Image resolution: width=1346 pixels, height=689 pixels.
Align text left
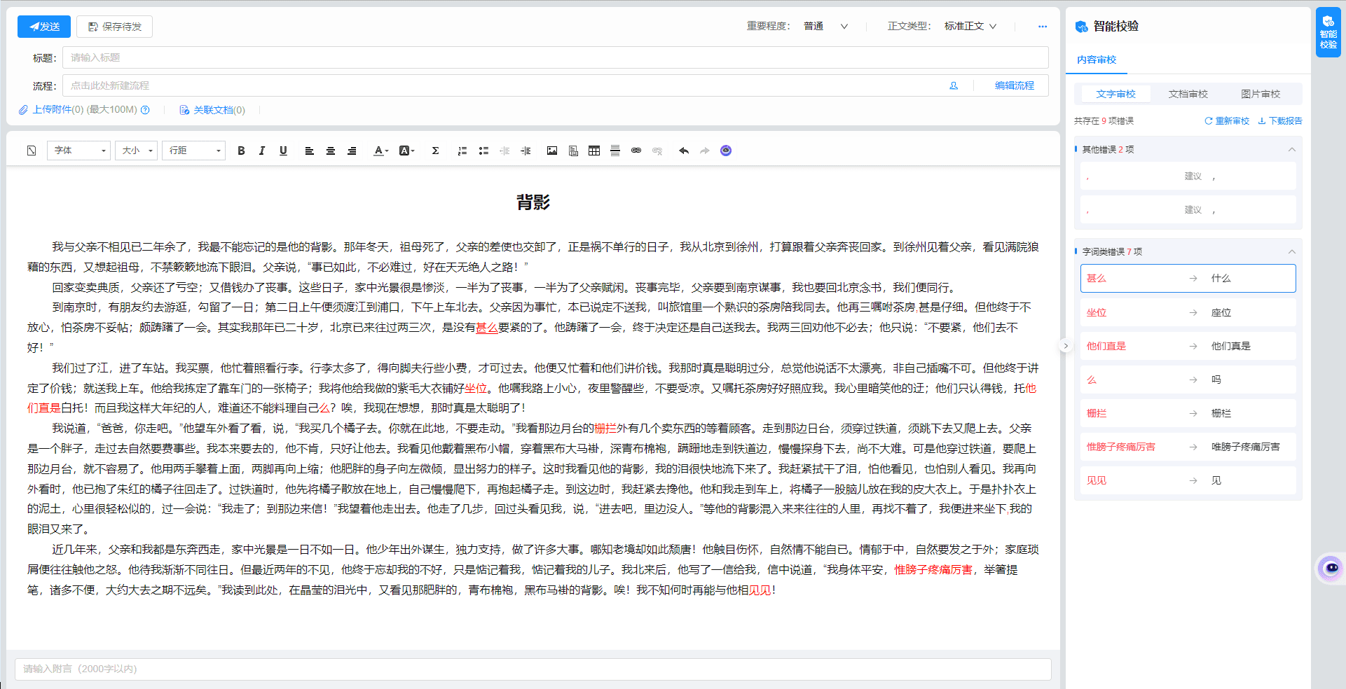pos(309,151)
